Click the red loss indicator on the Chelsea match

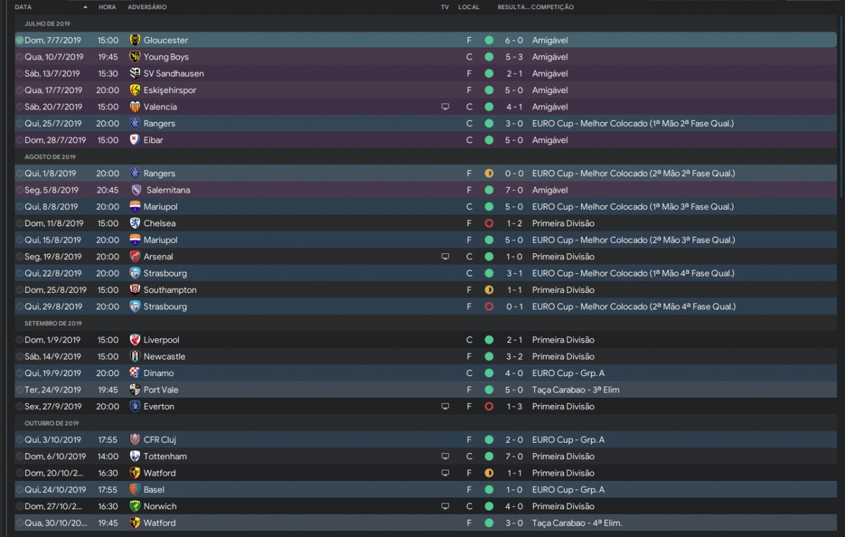(x=489, y=224)
